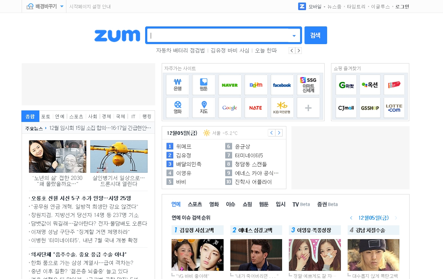
Task: Go to previous weather city arrow
Action: [271, 133]
